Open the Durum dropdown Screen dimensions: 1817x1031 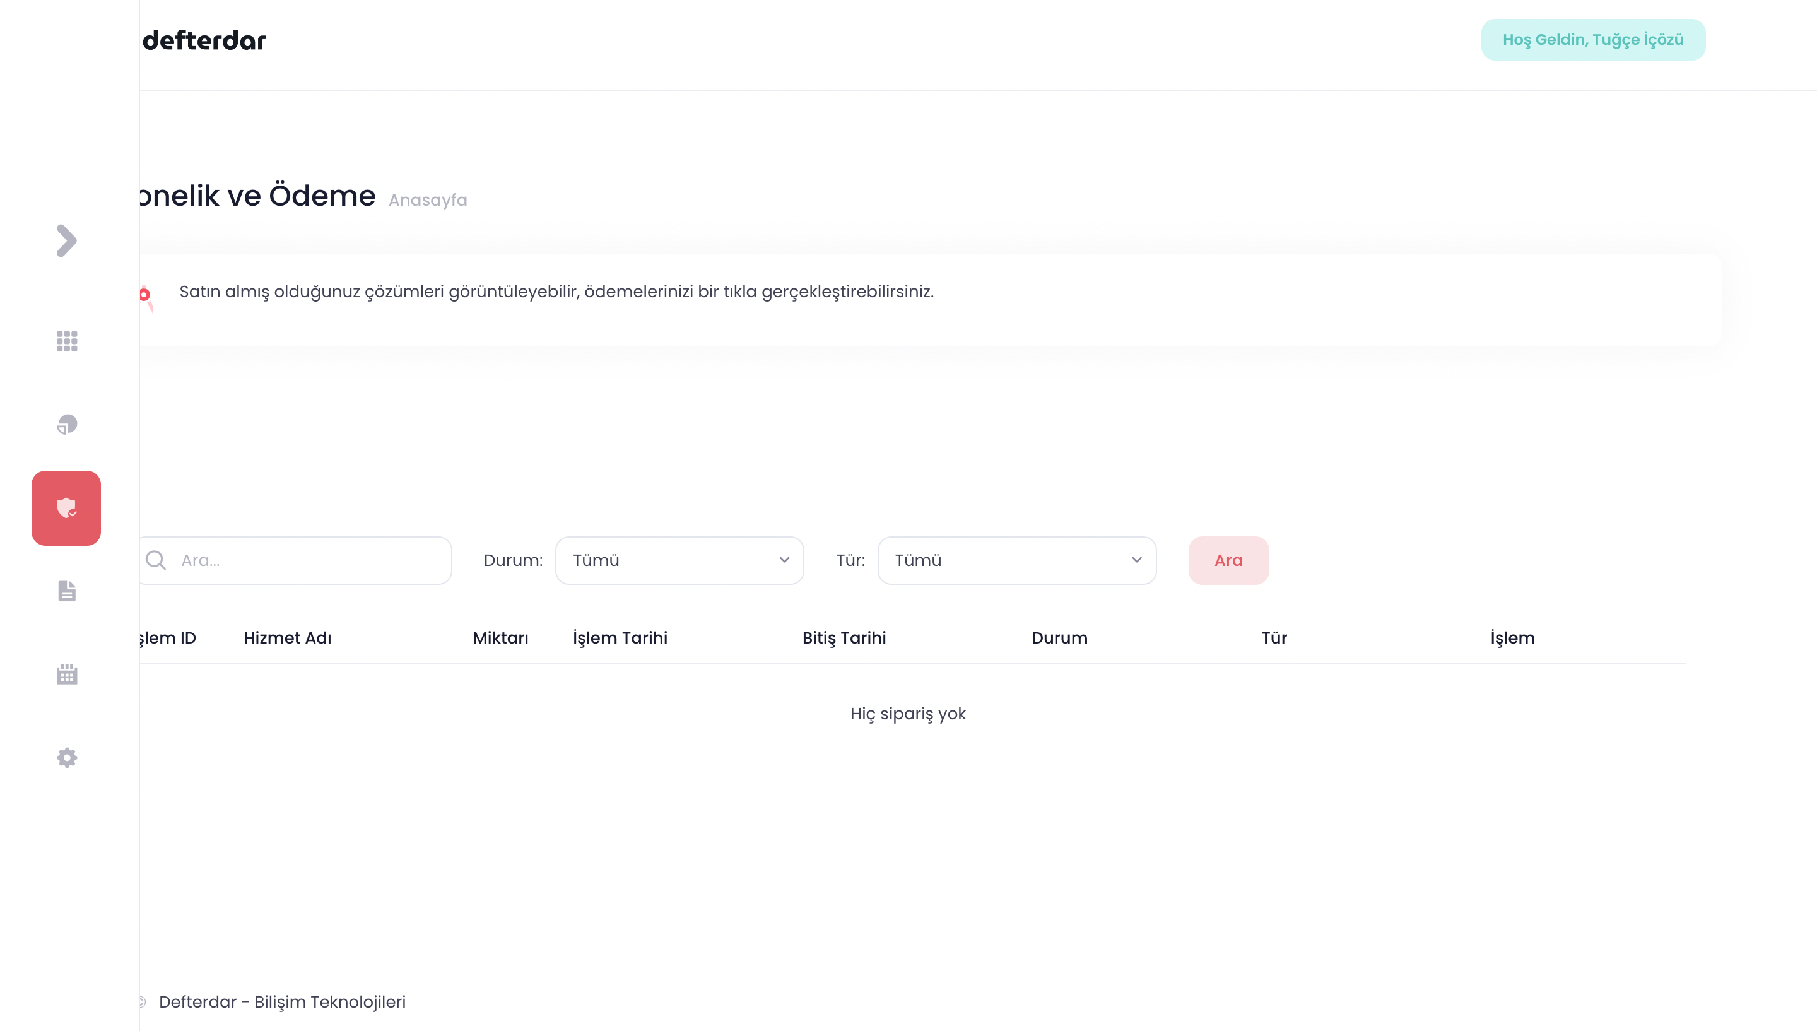(679, 560)
